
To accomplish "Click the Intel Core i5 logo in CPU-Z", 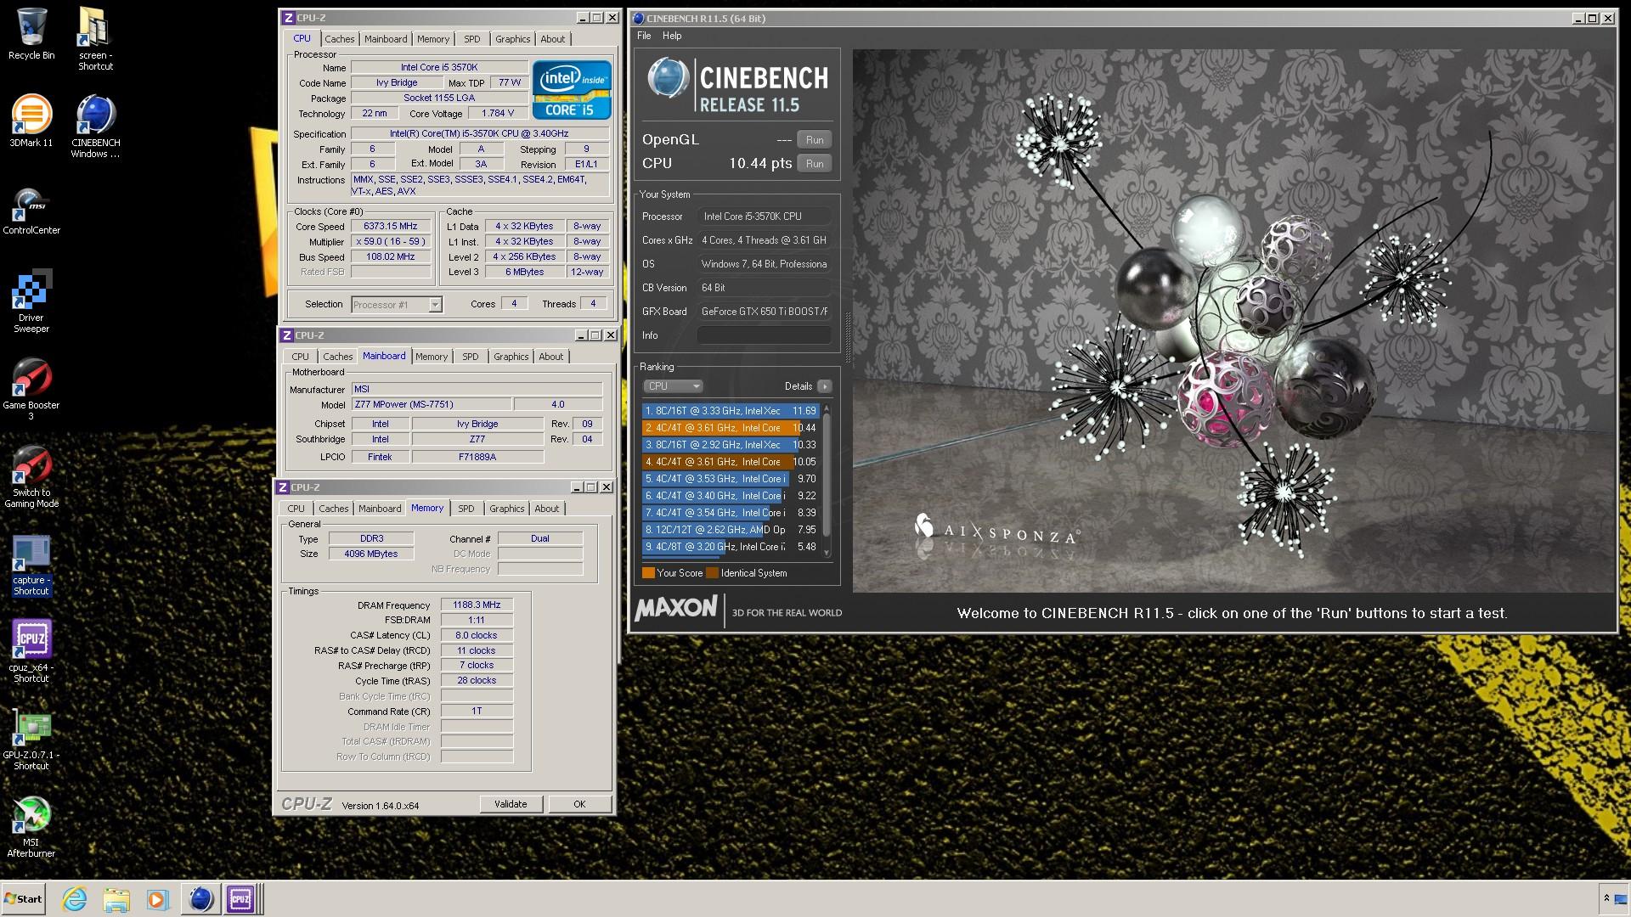I will [572, 89].
